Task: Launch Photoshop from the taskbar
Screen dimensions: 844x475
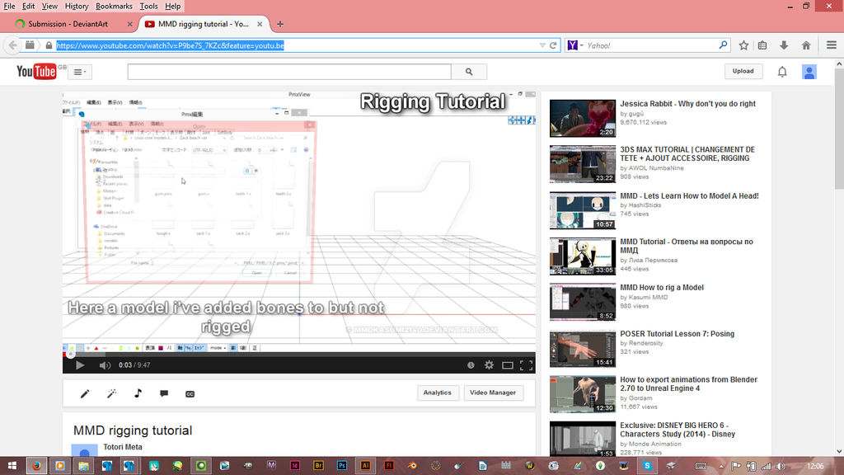Action: (x=341, y=466)
